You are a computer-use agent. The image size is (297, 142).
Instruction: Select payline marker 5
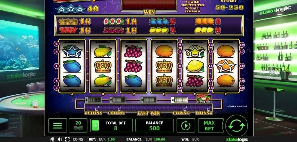click(x=56, y=44)
